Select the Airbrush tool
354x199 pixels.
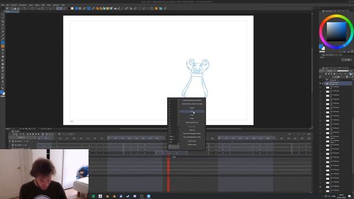coord(3,50)
